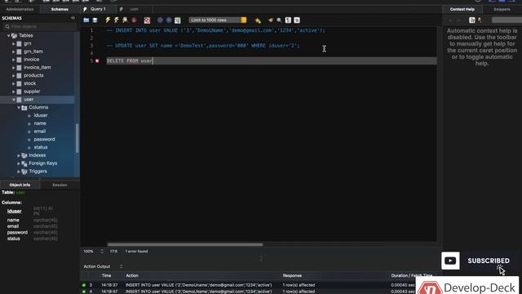Expand the Triggers folder
Viewport: 522px width, 294px height.
click(19, 171)
